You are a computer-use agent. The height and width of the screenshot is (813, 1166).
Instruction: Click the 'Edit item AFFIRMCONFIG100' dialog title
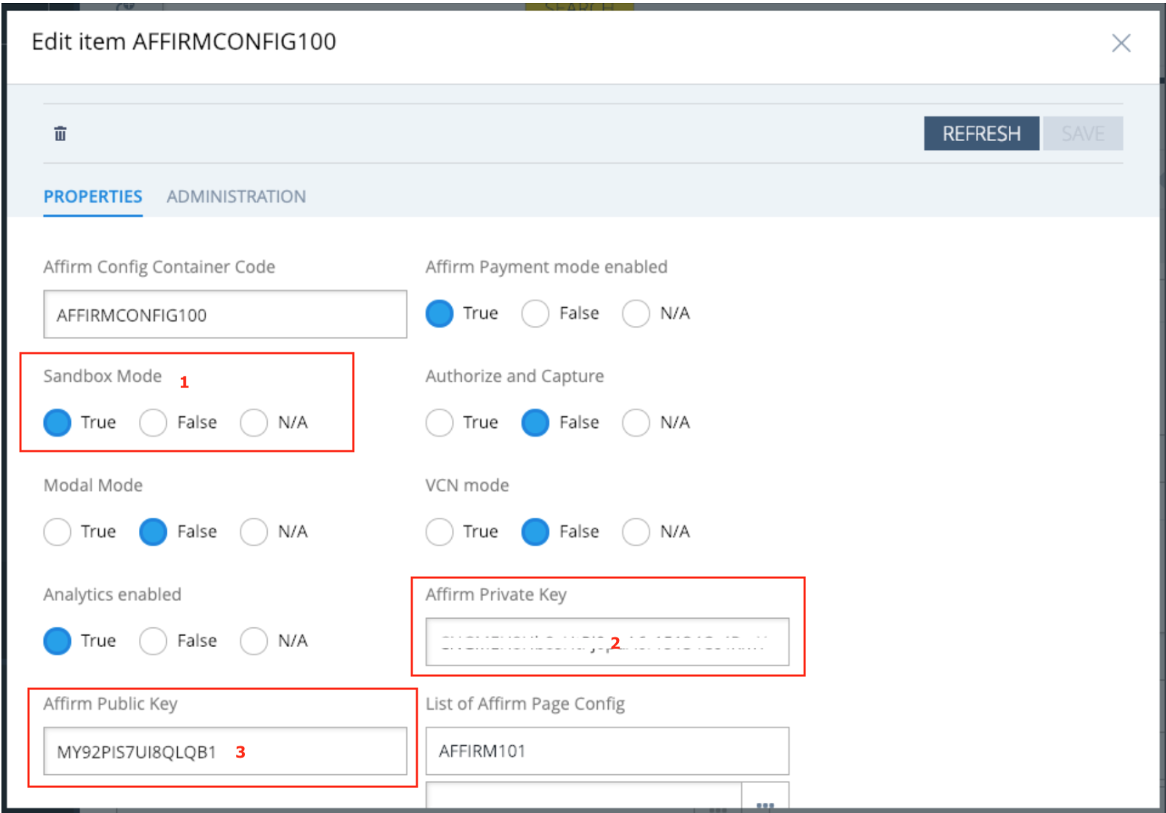pos(184,42)
